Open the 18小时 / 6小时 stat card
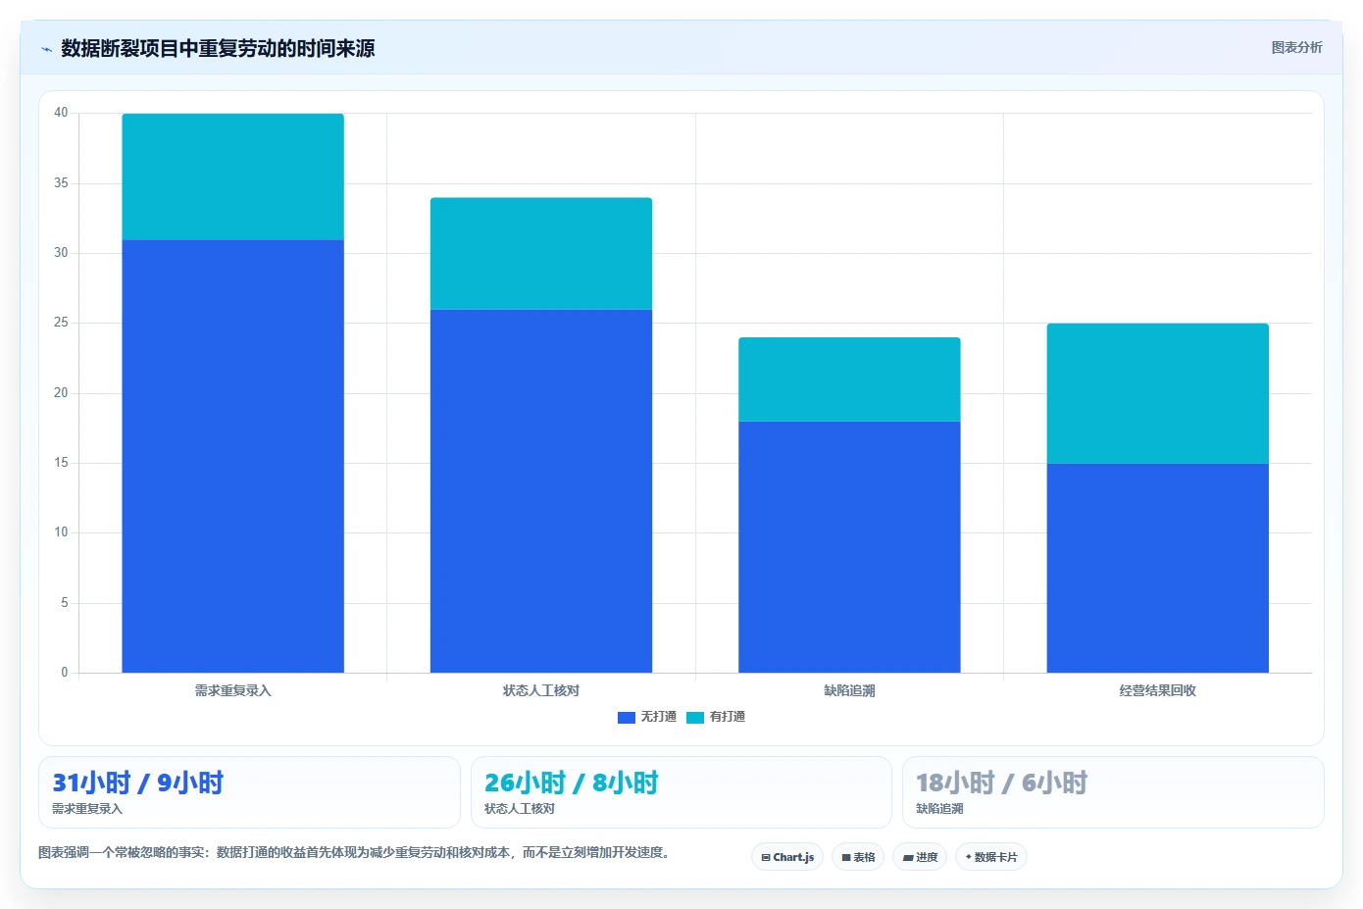1363x909 pixels. 1113,792
